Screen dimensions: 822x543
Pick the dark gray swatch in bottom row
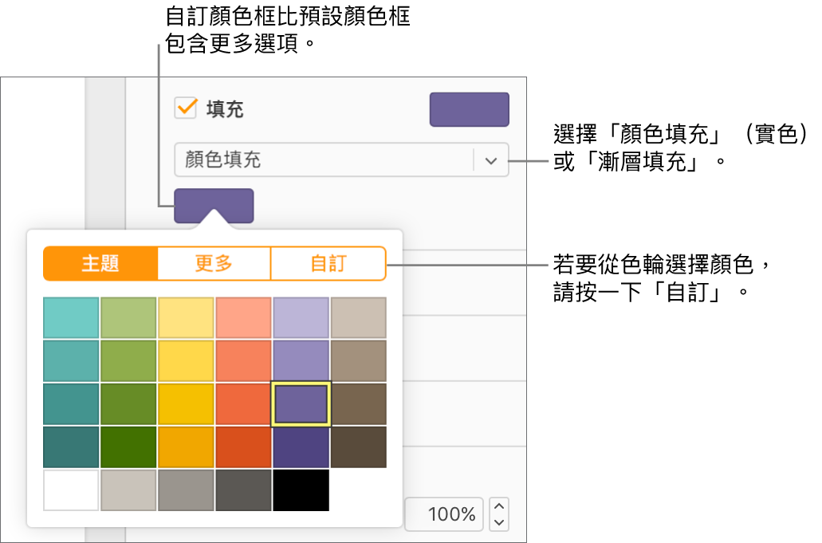pos(244,490)
